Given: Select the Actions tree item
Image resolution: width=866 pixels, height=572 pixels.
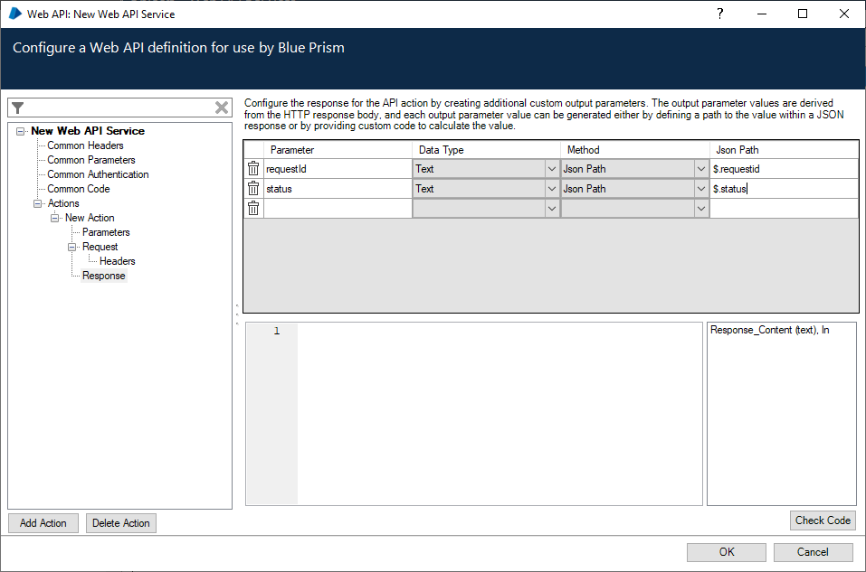Looking at the screenshot, I should pyautogui.click(x=63, y=203).
